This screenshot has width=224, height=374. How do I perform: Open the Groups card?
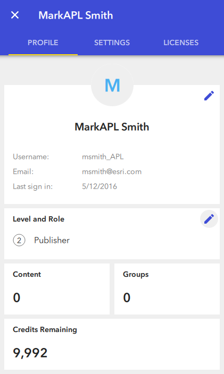[x=167, y=289]
